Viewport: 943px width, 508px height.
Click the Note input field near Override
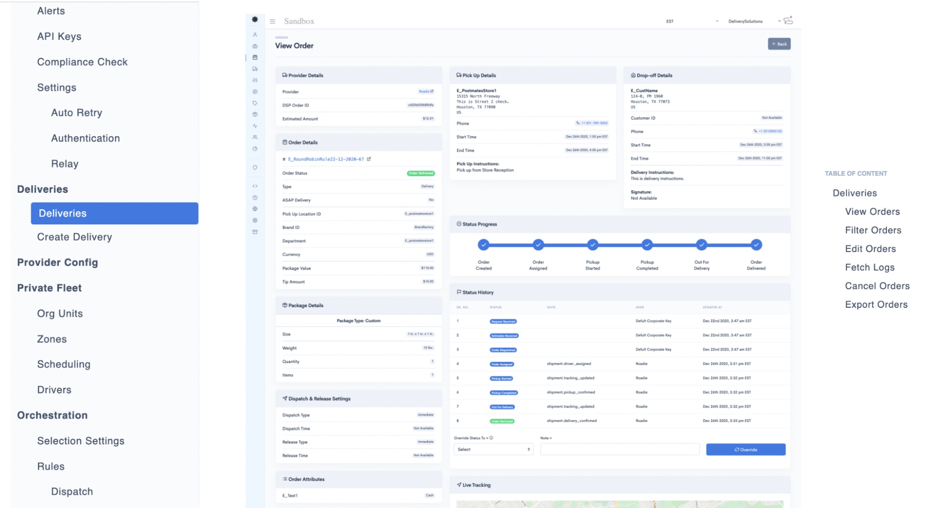[619, 449]
